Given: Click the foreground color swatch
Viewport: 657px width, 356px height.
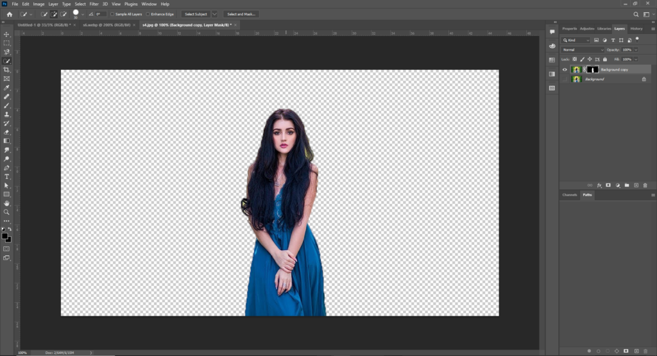Looking at the screenshot, I should pos(4,236).
